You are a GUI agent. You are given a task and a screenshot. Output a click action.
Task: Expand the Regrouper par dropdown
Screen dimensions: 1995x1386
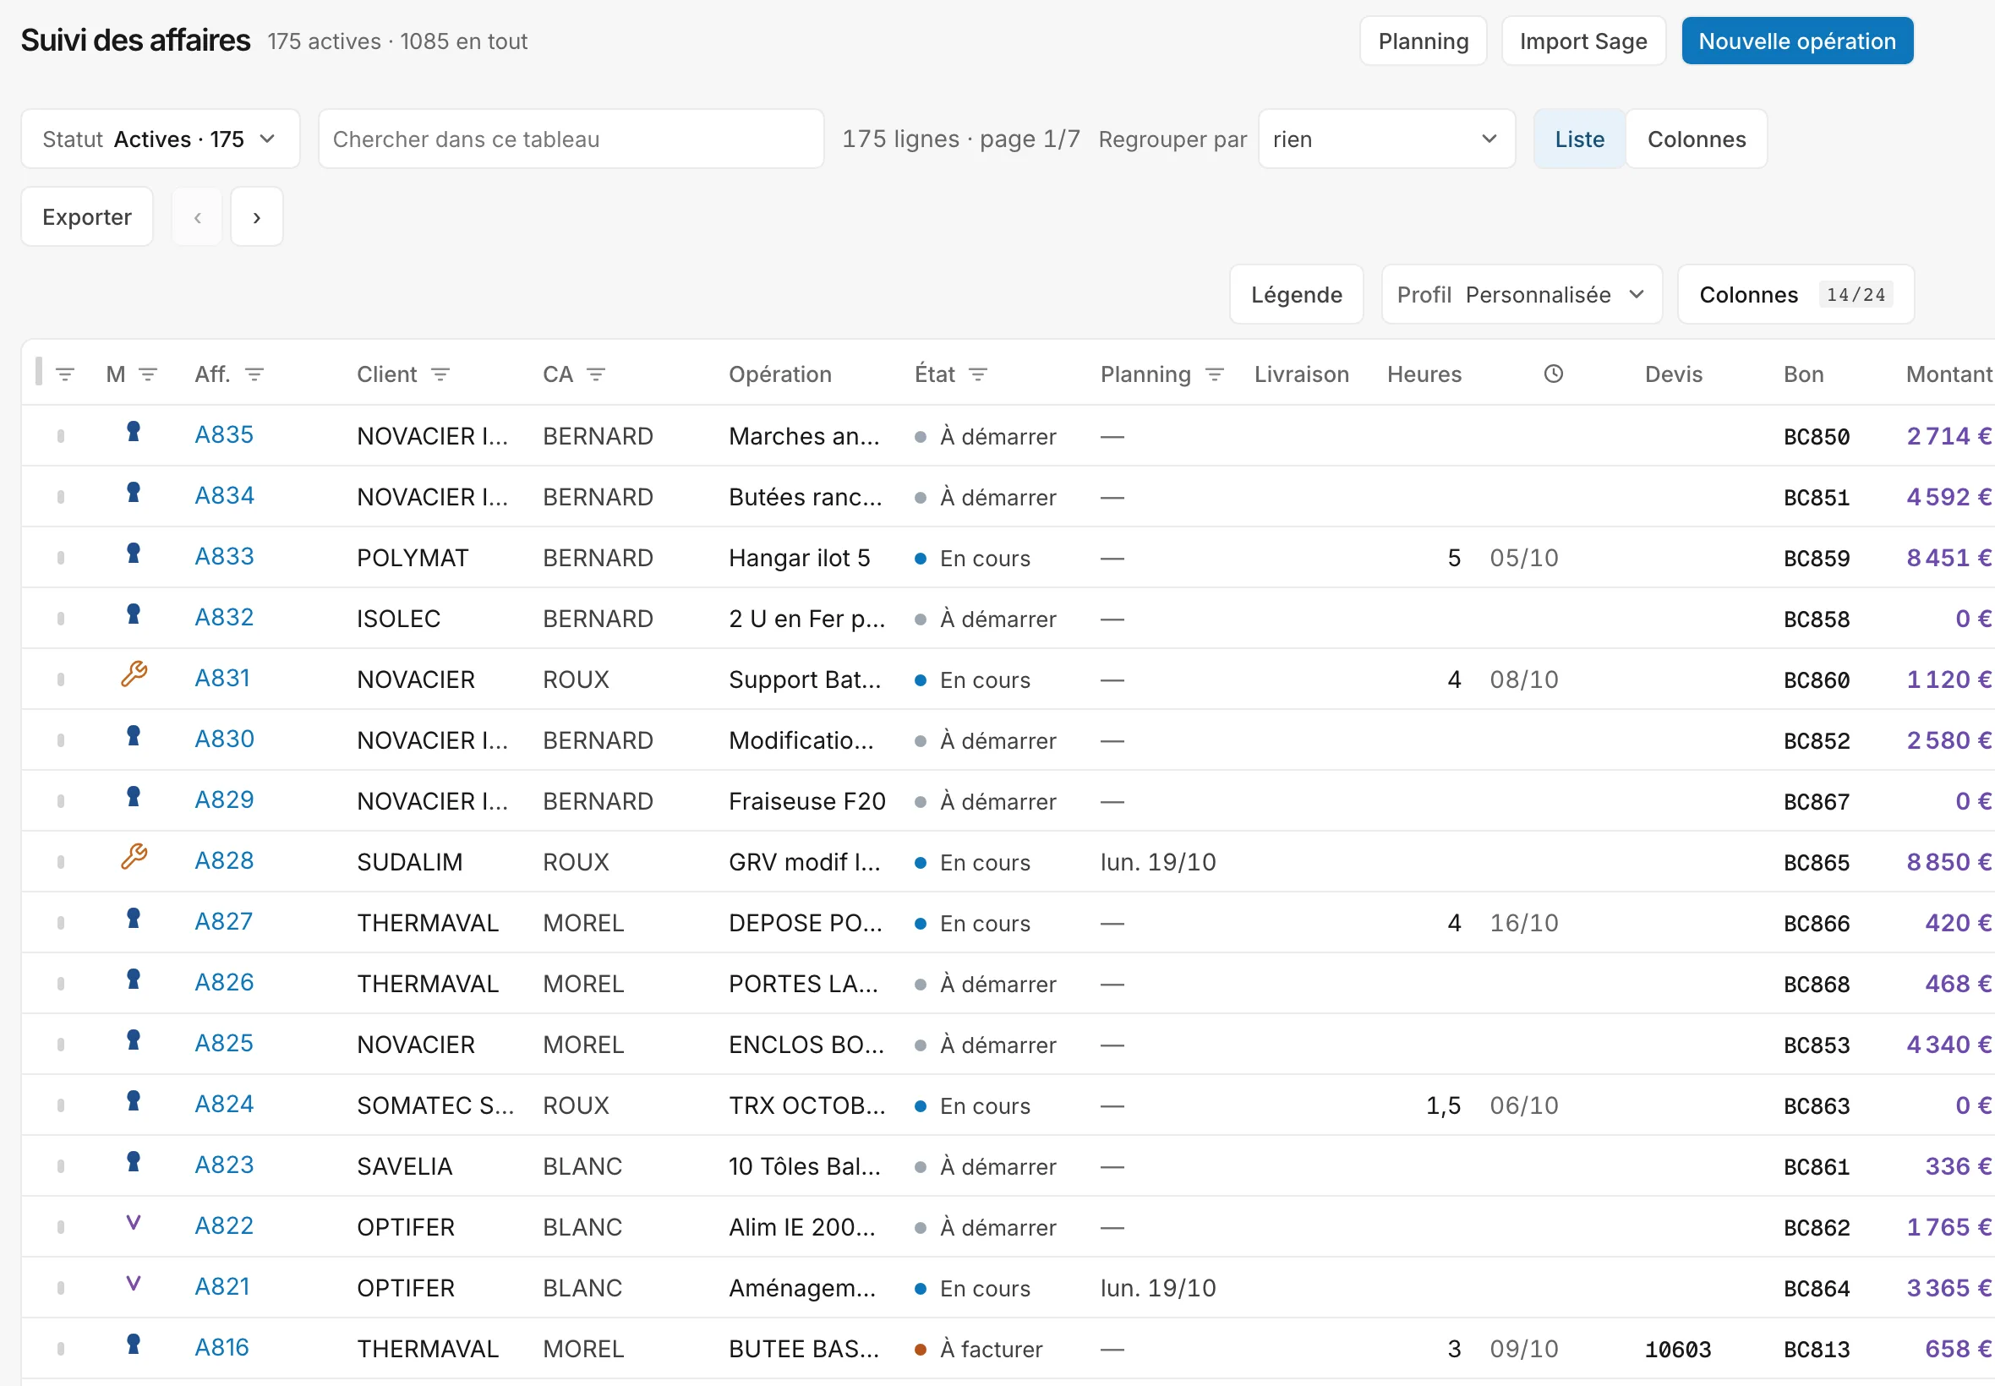pos(1386,139)
